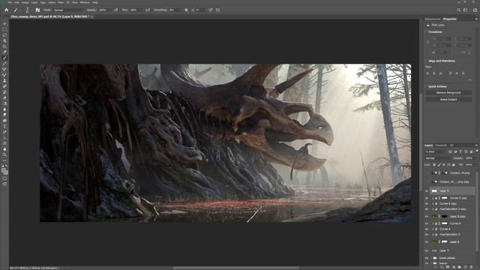Enable airbrush-style build-up icon
The width and height of the screenshot is (480, 270).
click(x=148, y=10)
